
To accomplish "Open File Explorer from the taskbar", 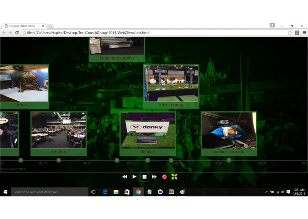I will pos(116,192).
